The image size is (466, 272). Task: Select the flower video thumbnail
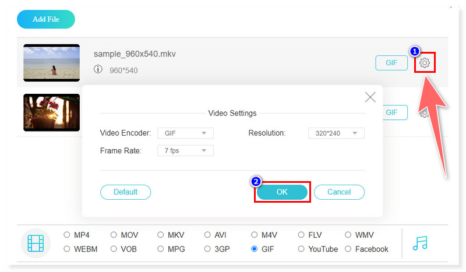tap(52, 112)
